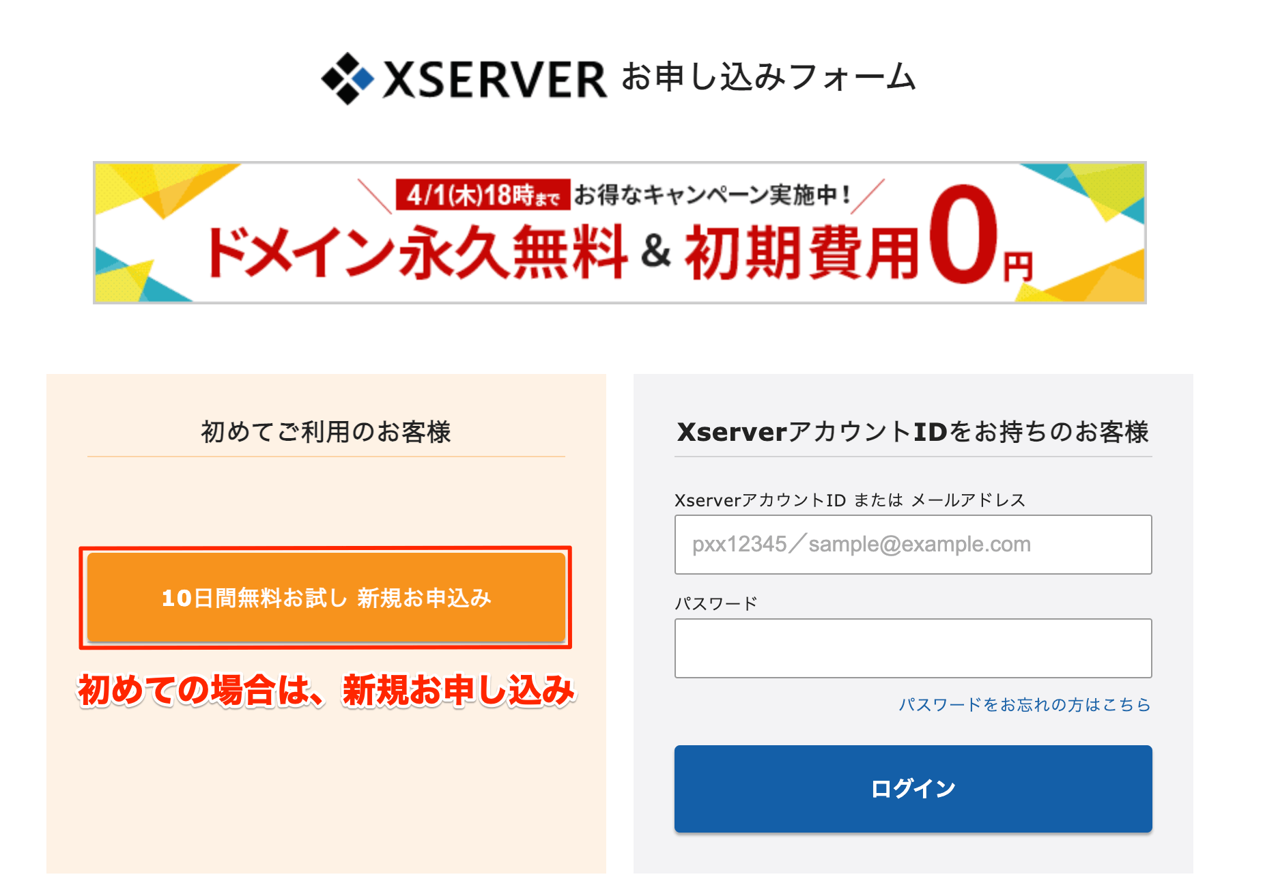
Task: Click red 初めての場合は、新規お申し込み annotation
Action: click(x=326, y=690)
